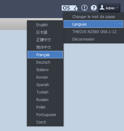The width and height of the screenshot is (124, 131).
Task: Pick Korean language
Action: (x=45, y=77)
